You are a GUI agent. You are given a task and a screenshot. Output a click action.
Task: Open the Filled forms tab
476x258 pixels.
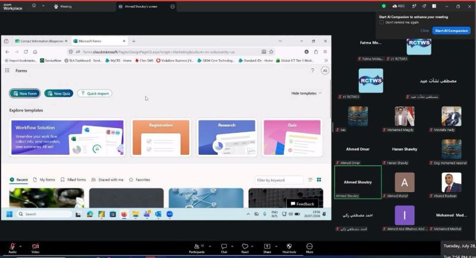point(73,180)
